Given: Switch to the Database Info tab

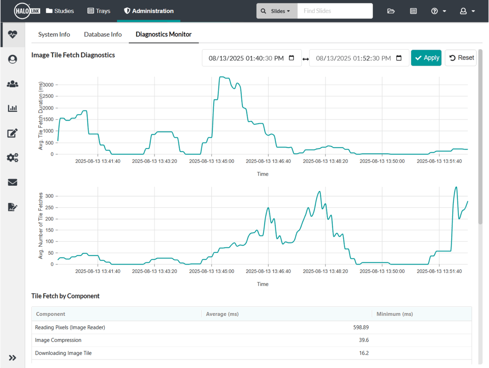Looking at the screenshot, I should [x=103, y=34].
